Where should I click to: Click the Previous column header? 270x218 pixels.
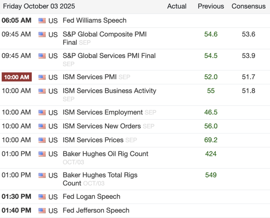pyautogui.click(x=211, y=6)
